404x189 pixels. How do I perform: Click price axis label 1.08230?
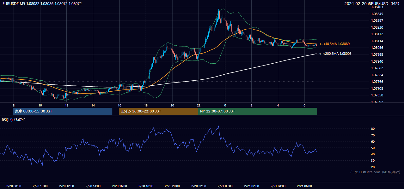(x=377, y=27)
